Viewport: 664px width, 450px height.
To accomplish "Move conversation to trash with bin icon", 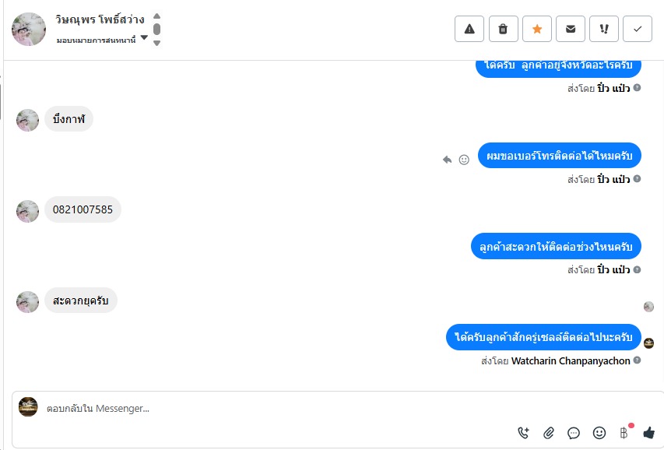I will 503,29.
